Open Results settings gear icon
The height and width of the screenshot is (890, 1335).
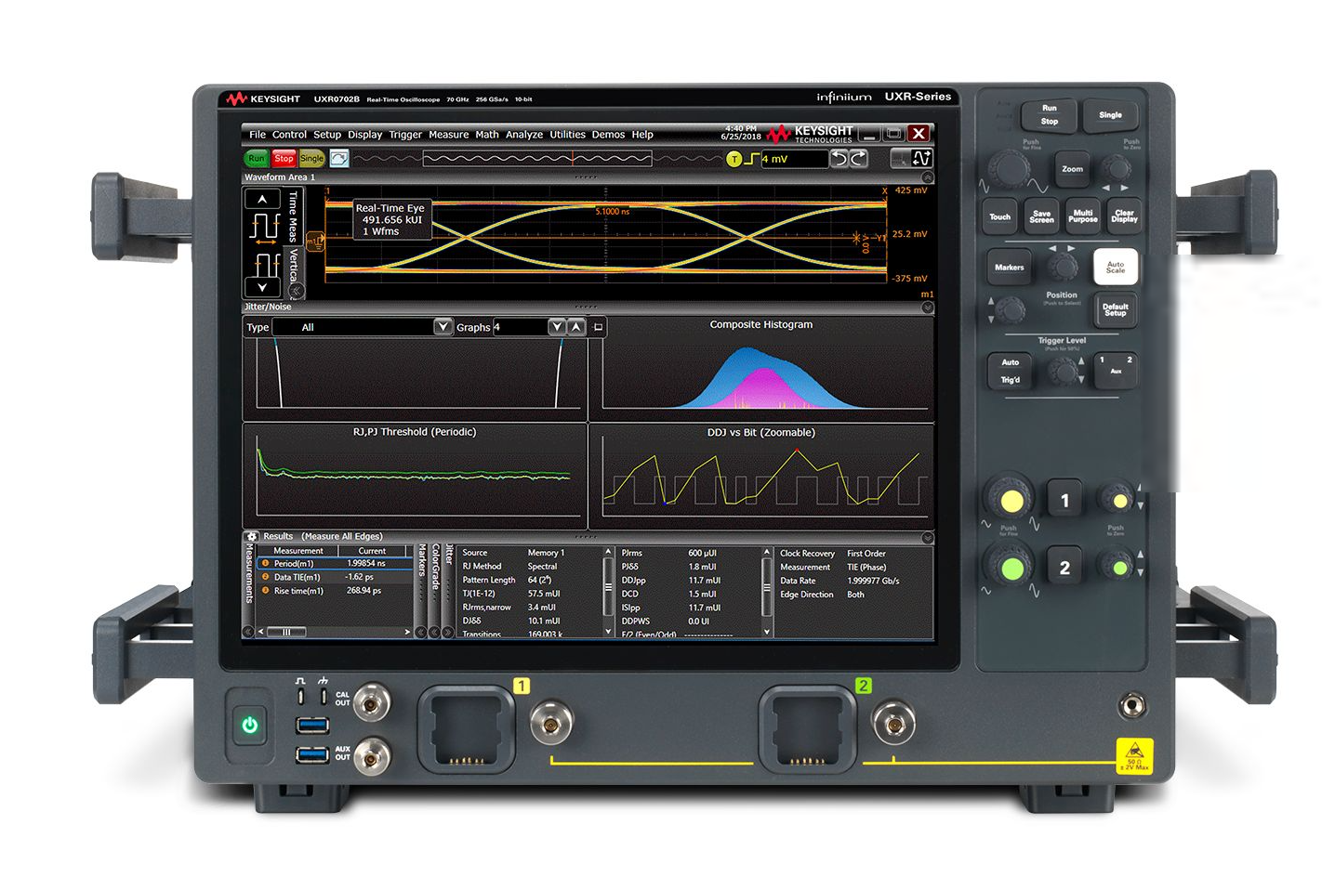pyautogui.click(x=252, y=537)
